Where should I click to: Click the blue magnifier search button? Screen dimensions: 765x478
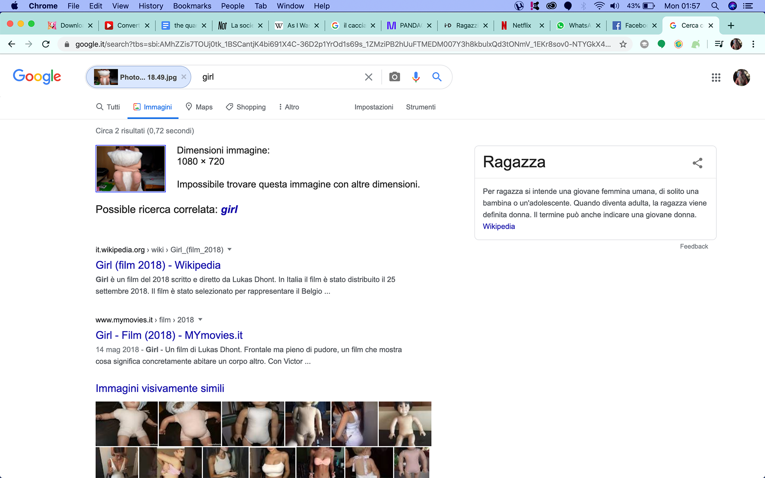click(x=437, y=77)
